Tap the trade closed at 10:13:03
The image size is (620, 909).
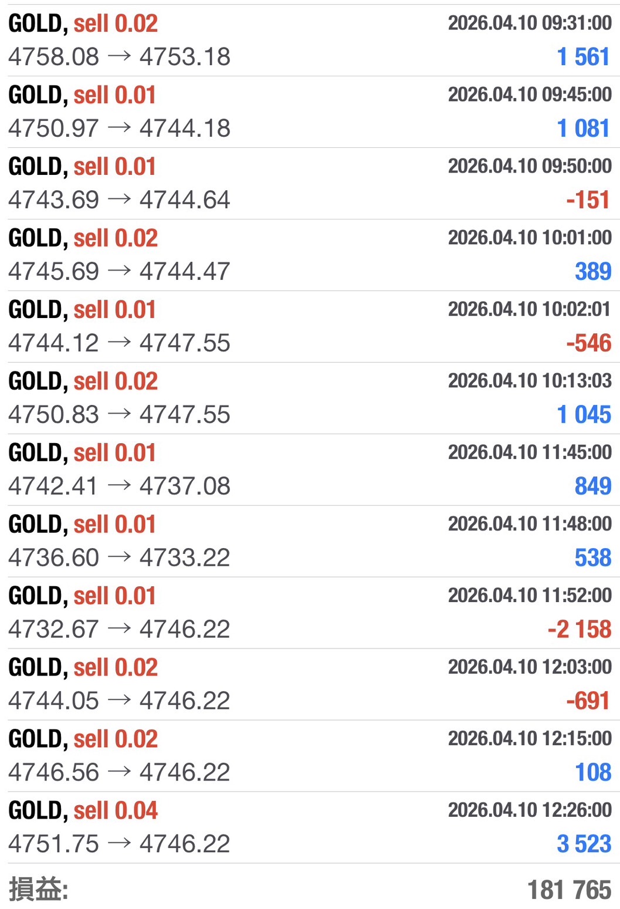click(x=310, y=398)
